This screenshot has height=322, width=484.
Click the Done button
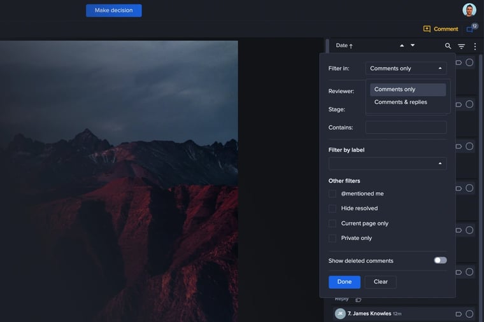tap(344, 282)
